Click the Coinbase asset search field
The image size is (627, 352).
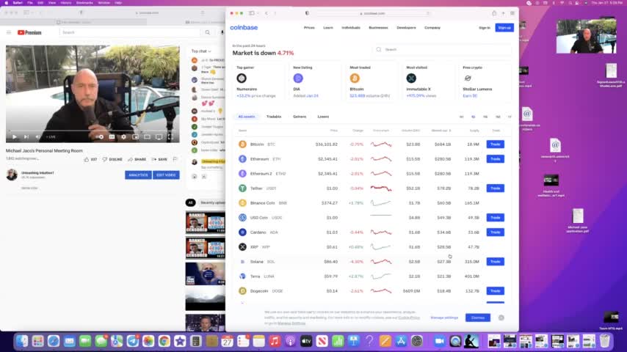(x=442, y=50)
